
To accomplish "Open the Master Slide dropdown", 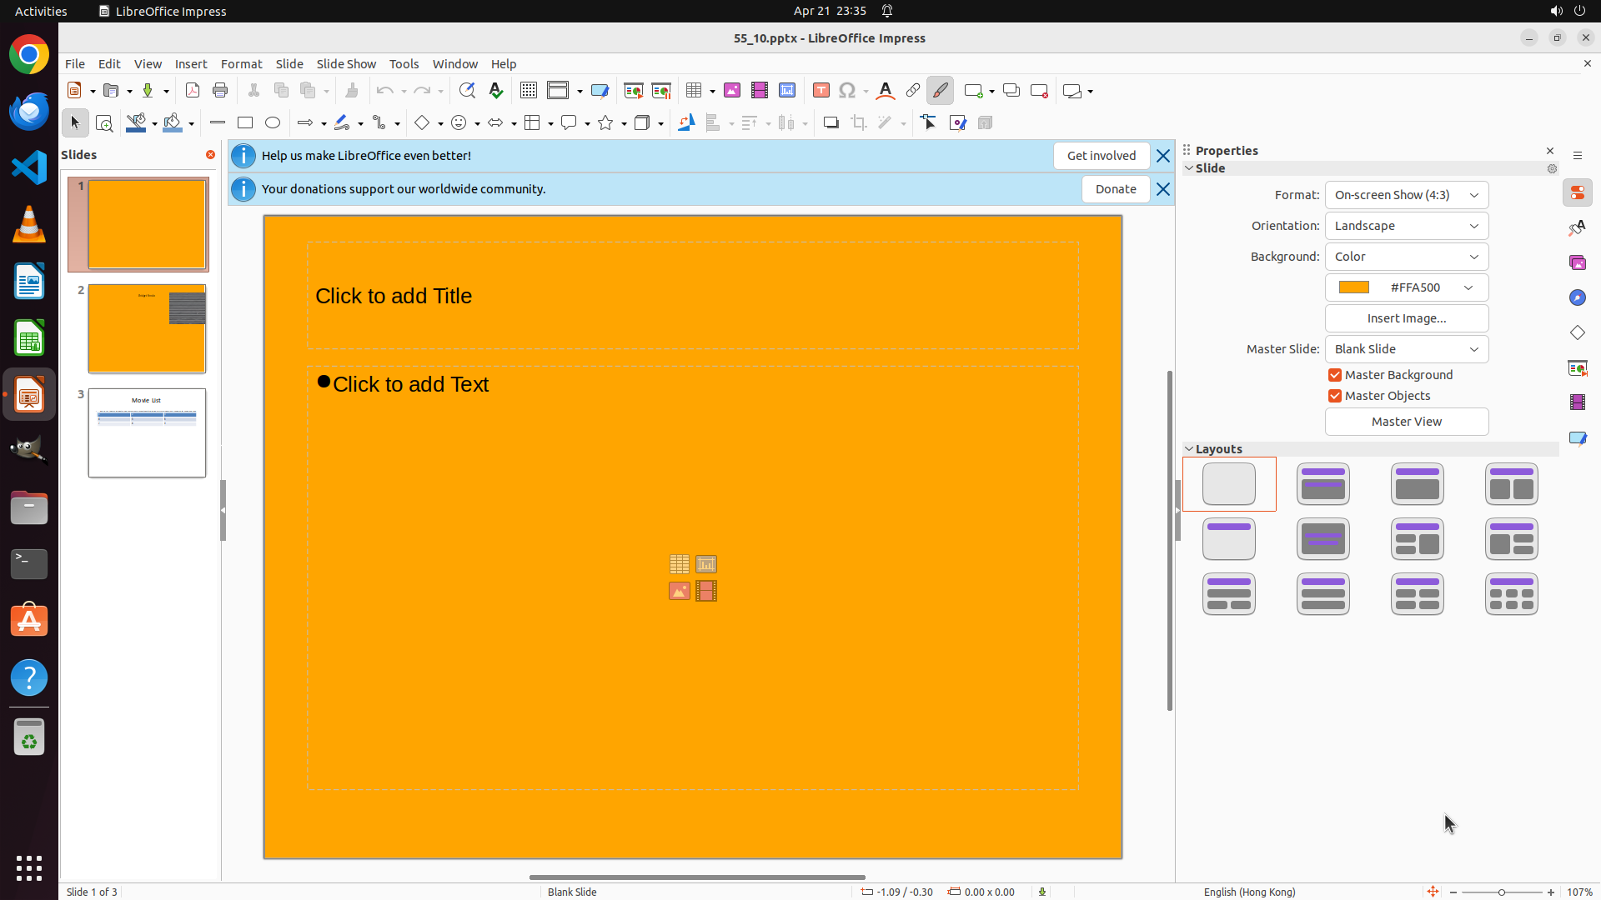I will (x=1406, y=349).
